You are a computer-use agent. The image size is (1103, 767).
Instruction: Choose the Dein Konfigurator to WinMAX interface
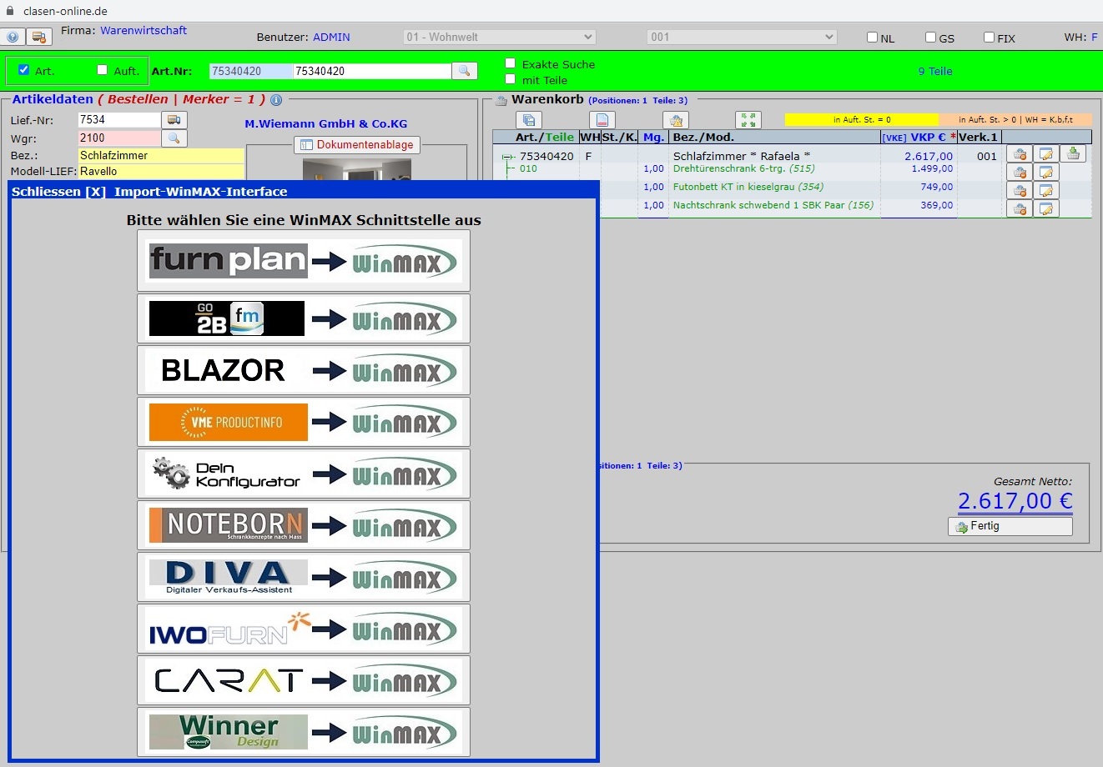click(x=304, y=474)
